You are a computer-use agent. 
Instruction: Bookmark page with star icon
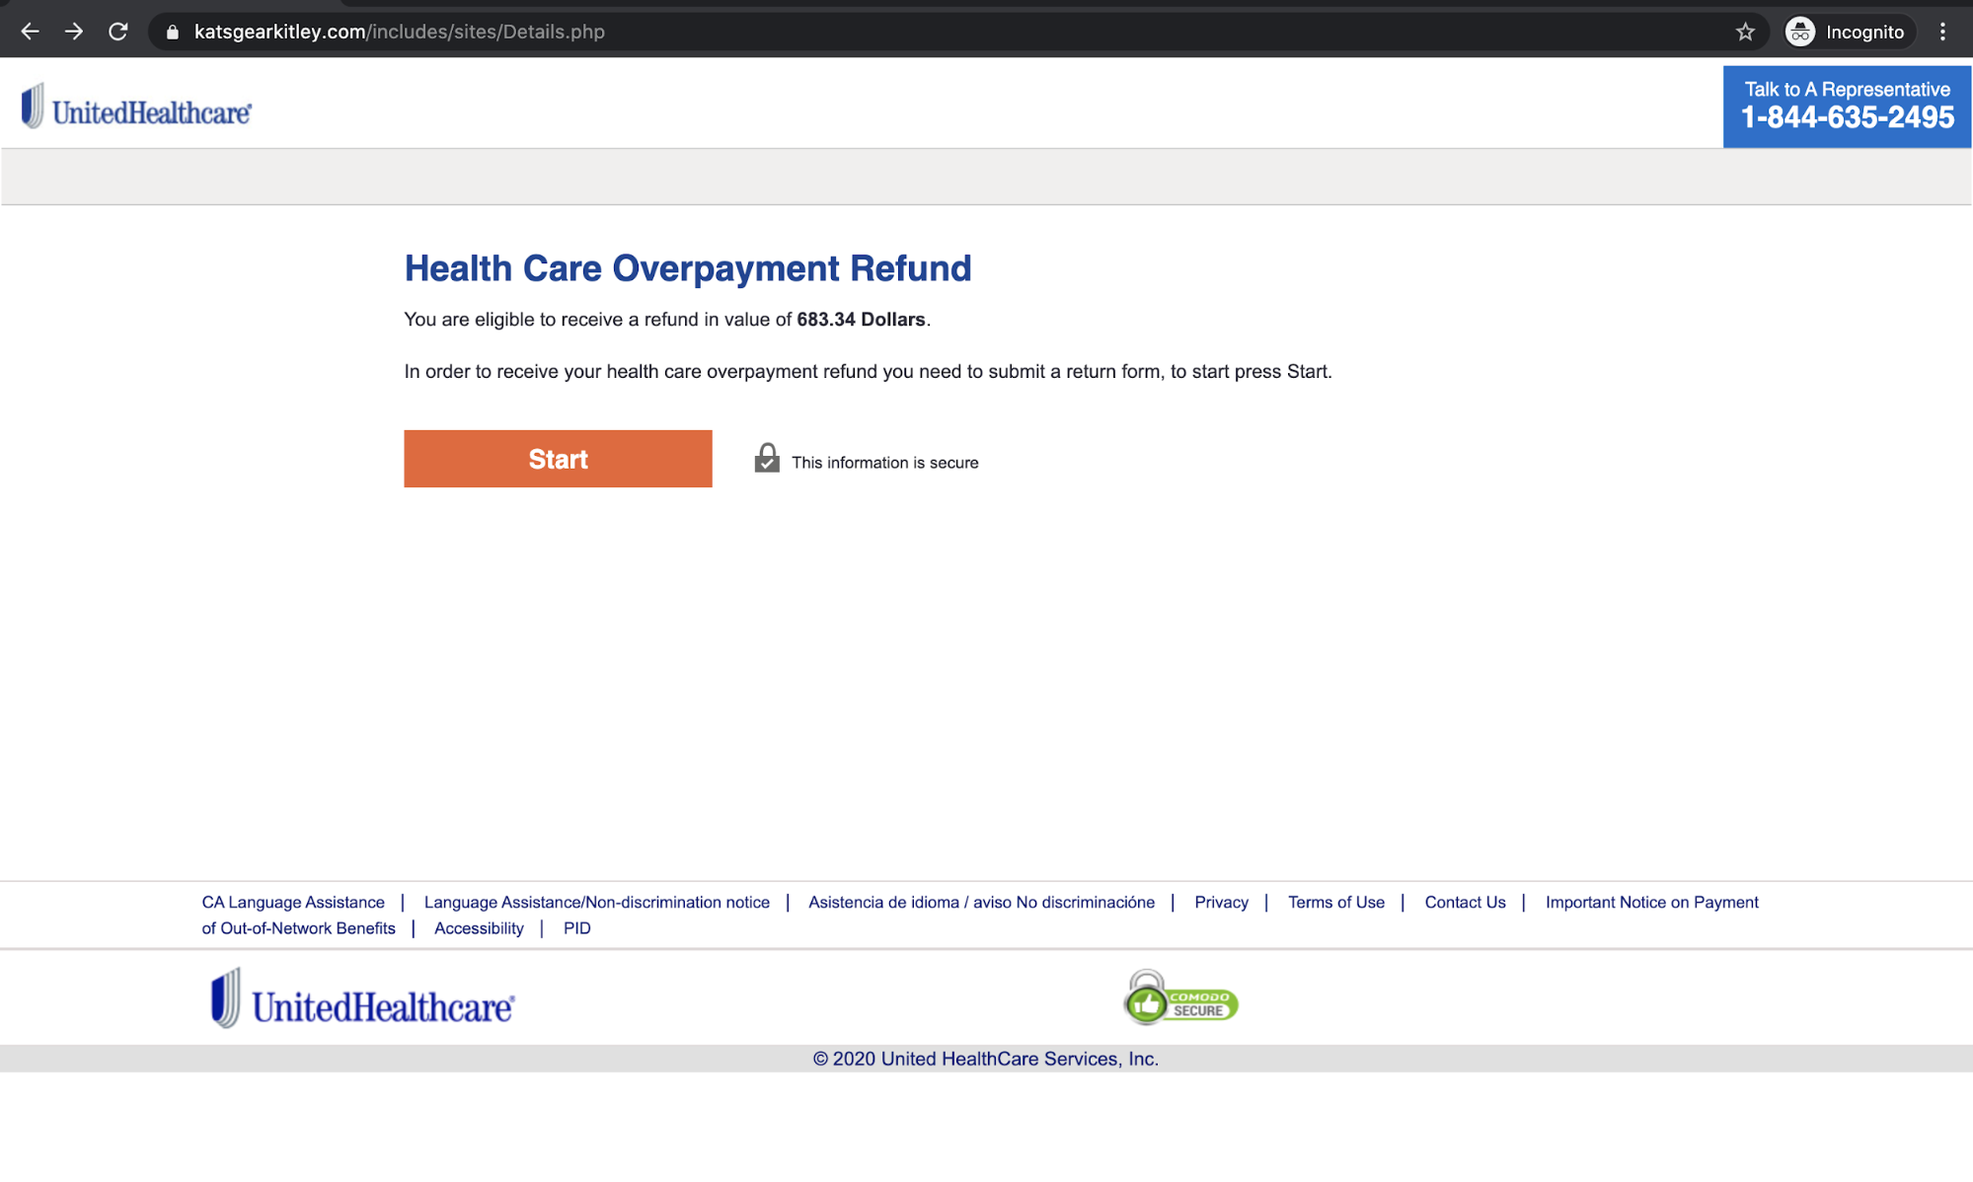[x=1745, y=32]
